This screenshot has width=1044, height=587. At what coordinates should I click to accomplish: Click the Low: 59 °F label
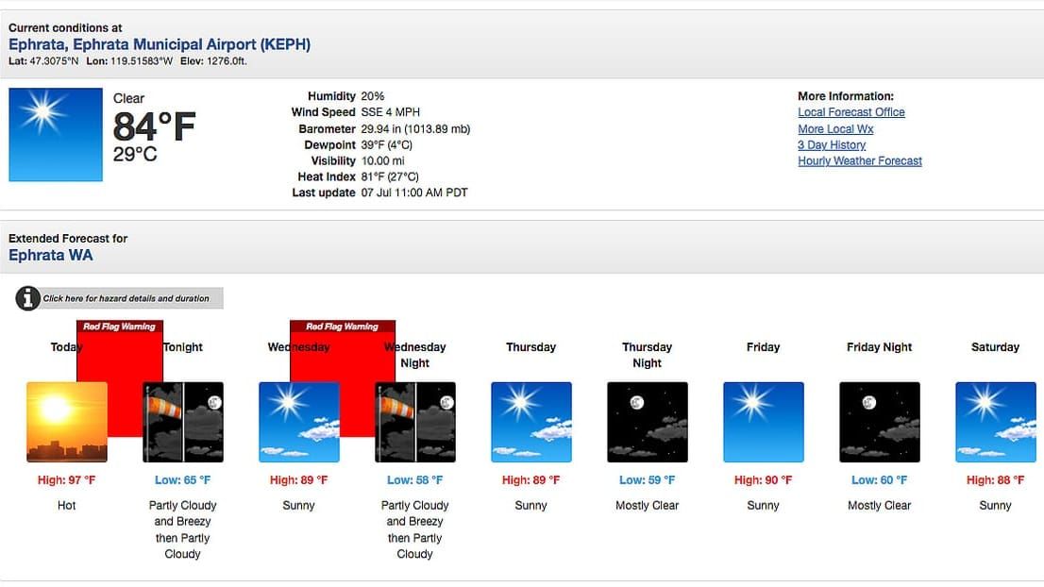pos(648,479)
